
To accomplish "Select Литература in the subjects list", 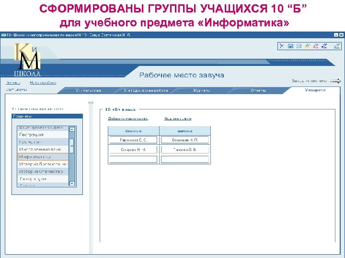I will pos(43,179).
